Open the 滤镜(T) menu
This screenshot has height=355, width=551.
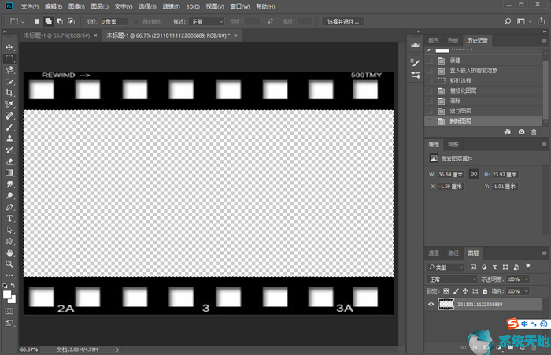171,6
